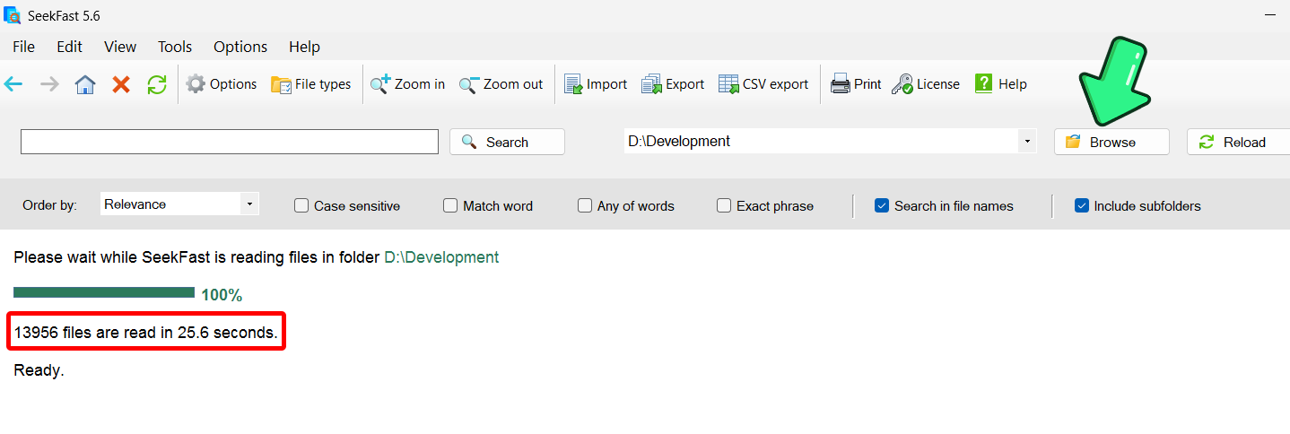Screen dimensions: 1290x434
Task: Enable Any of words checkbox
Action: pos(585,205)
